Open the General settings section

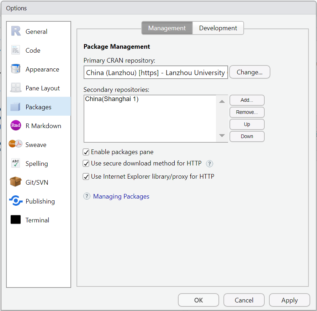[16, 31]
